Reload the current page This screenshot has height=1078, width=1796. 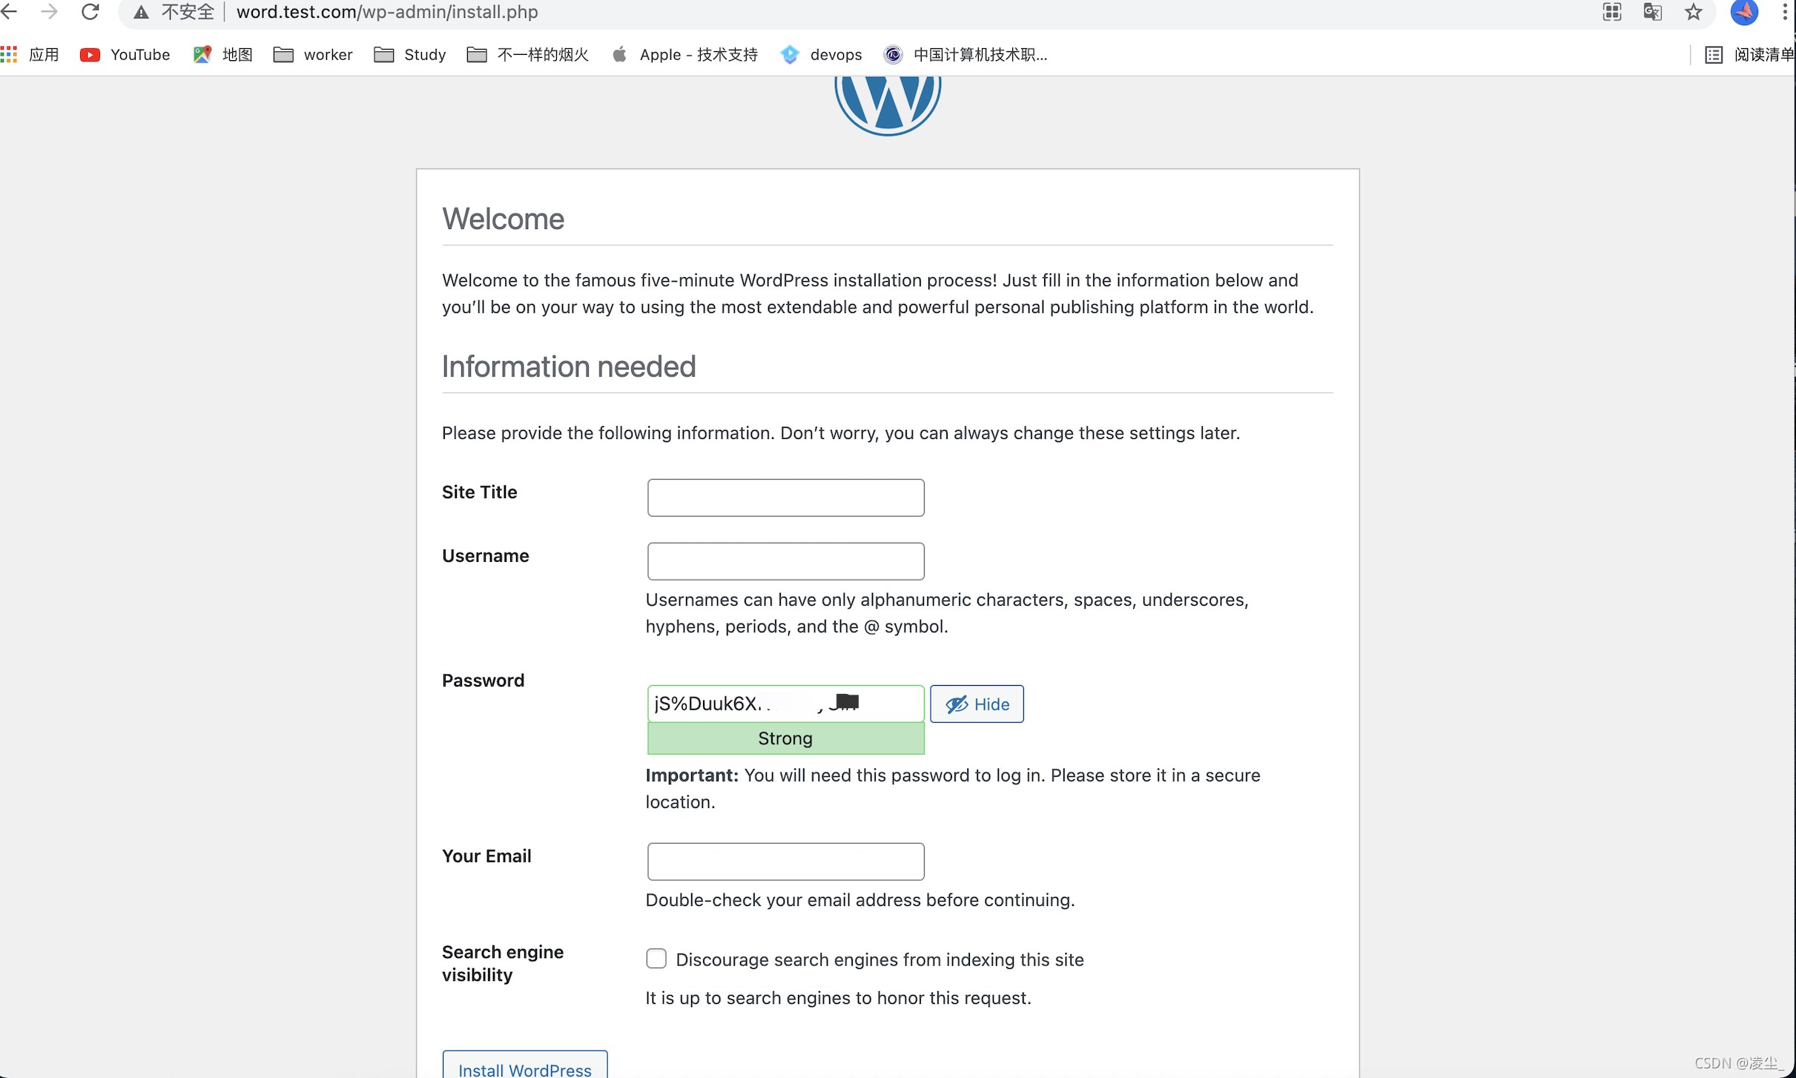coord(90,11)
